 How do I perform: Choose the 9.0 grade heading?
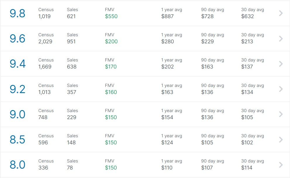tap(17, 114)
